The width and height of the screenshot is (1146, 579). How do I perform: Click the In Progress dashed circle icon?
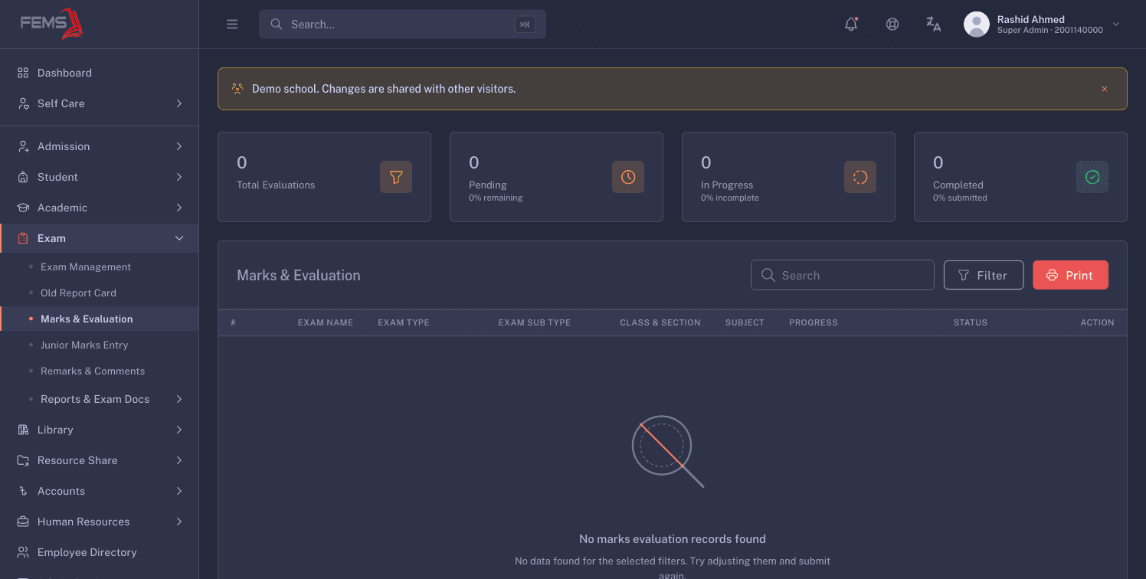860,177
